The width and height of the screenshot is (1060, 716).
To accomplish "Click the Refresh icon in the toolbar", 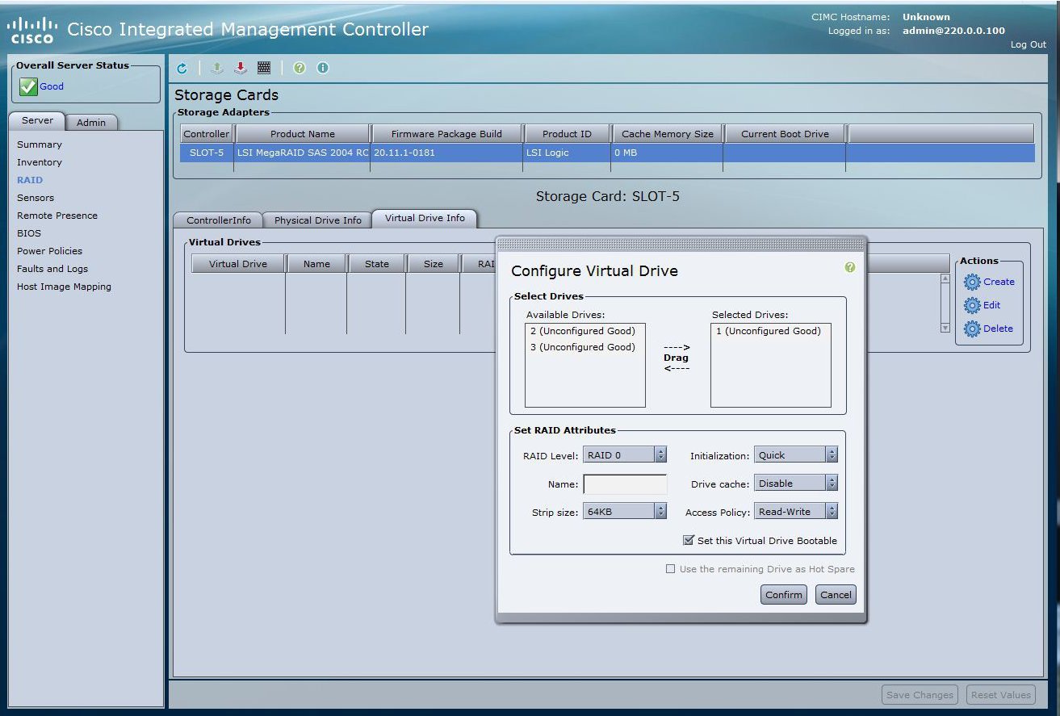I will tap(182, 69).
